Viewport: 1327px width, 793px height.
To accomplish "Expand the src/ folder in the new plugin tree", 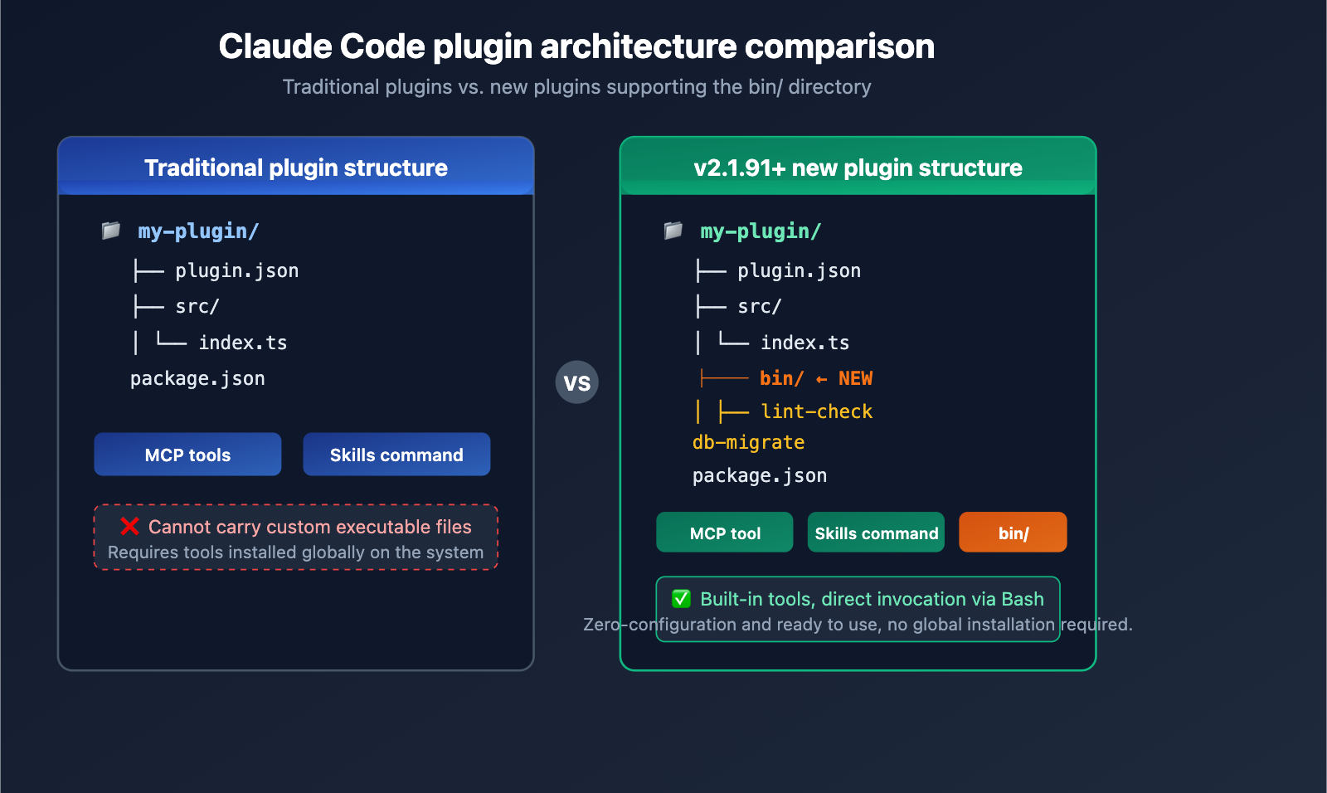I will coord(760,307).
